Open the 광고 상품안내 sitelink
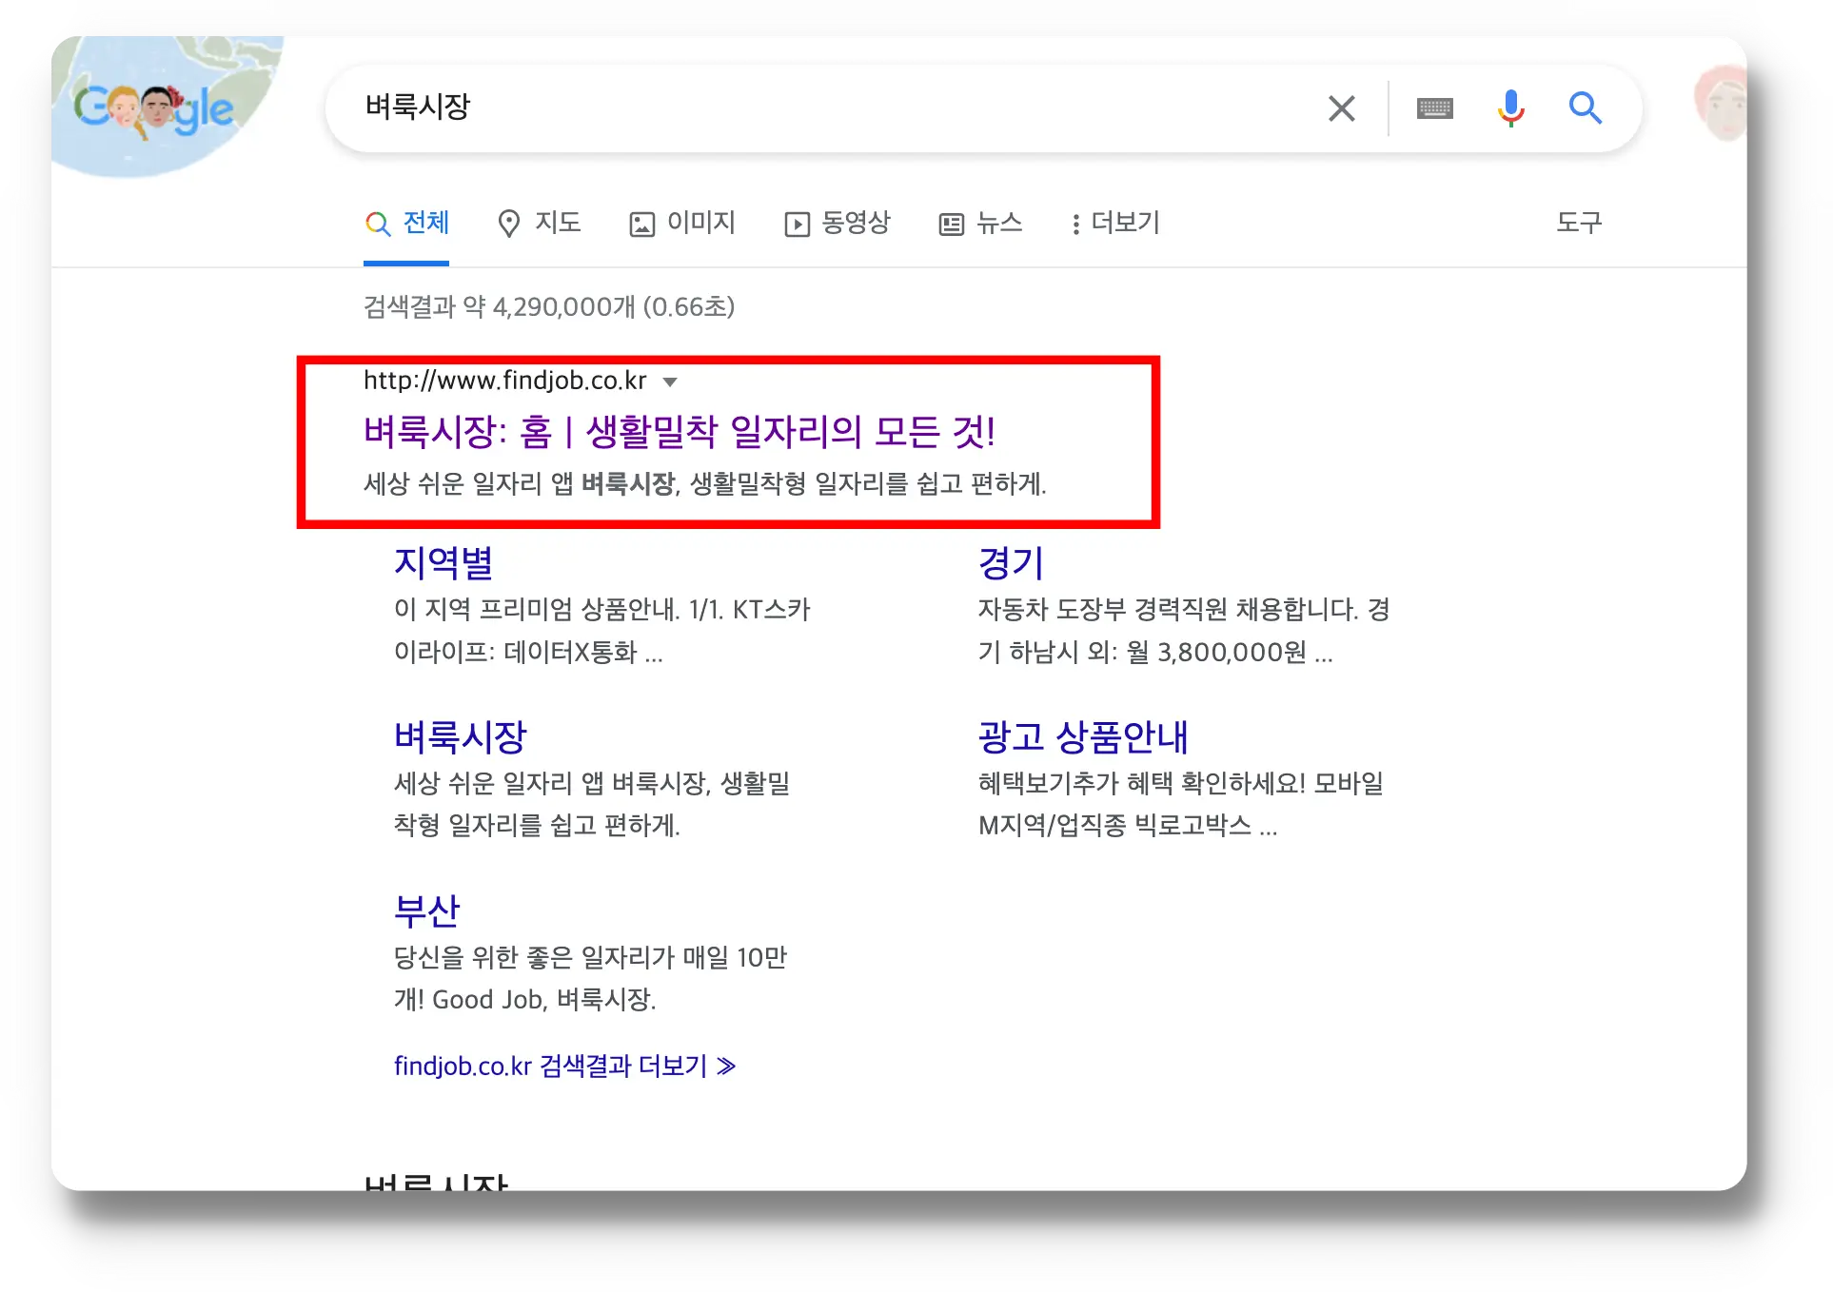Screen dimensions: 1833x1292 (1083, 736)
